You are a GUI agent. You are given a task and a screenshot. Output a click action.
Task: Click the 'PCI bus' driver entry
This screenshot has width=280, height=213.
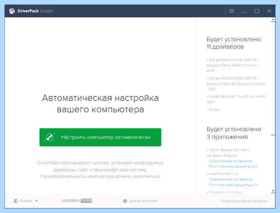tap(214, 110)
